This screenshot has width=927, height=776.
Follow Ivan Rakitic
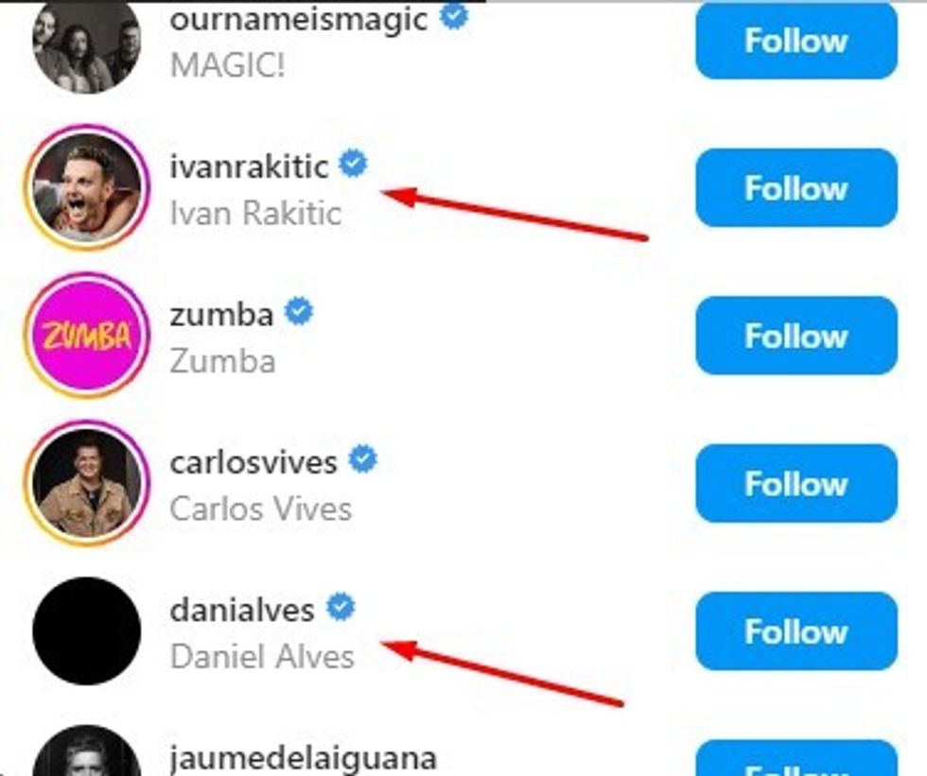coord(796,188)
